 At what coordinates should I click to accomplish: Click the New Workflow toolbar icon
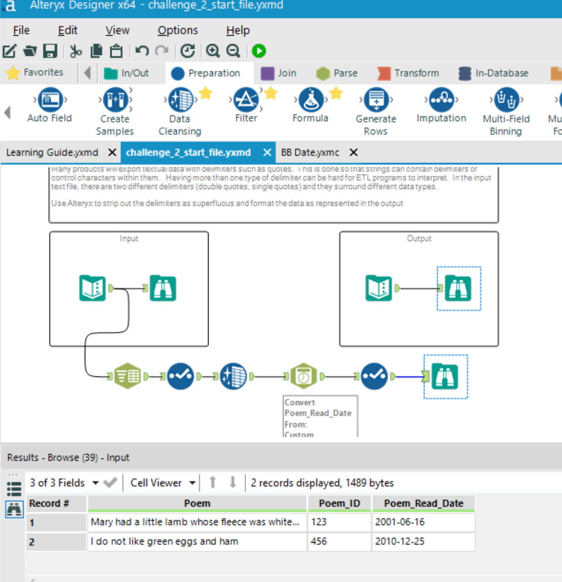point(9,51)
